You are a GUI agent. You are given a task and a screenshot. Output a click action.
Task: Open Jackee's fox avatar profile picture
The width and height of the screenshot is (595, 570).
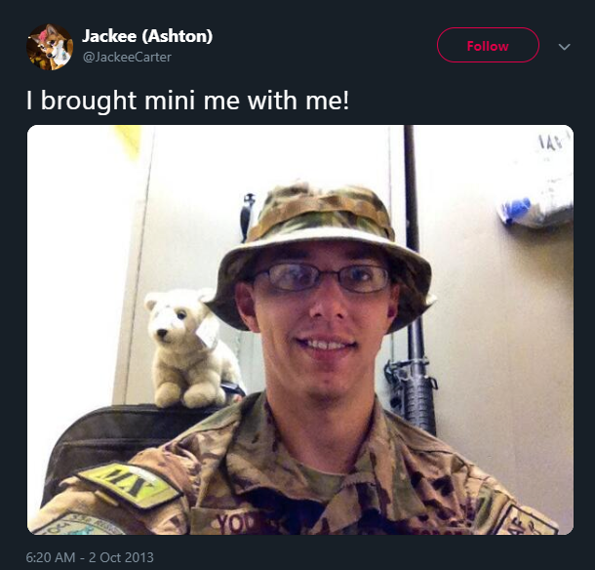click(50, 47)
